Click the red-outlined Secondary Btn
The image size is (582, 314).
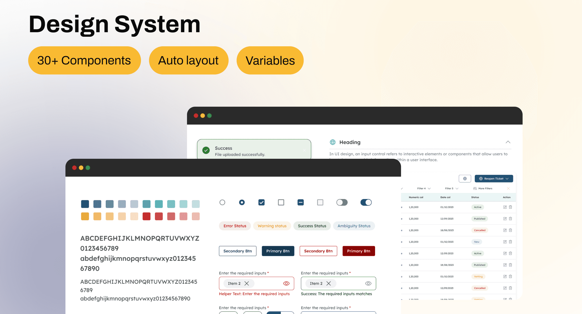tap(318, 251)
